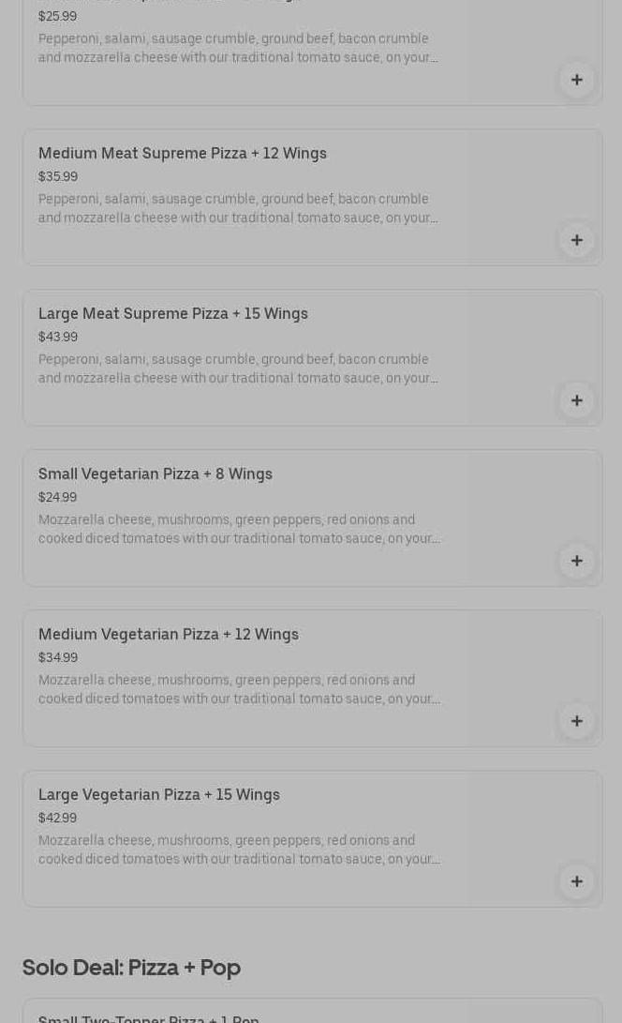The width and height of the screenshot is (622, 1023).
Task: Click the $35.99 price label
Action: (58, 176)
